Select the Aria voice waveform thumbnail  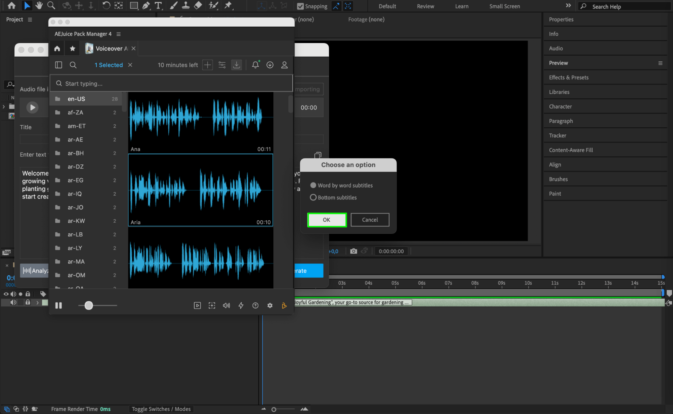pyautogui.click(x=200, y=190)
